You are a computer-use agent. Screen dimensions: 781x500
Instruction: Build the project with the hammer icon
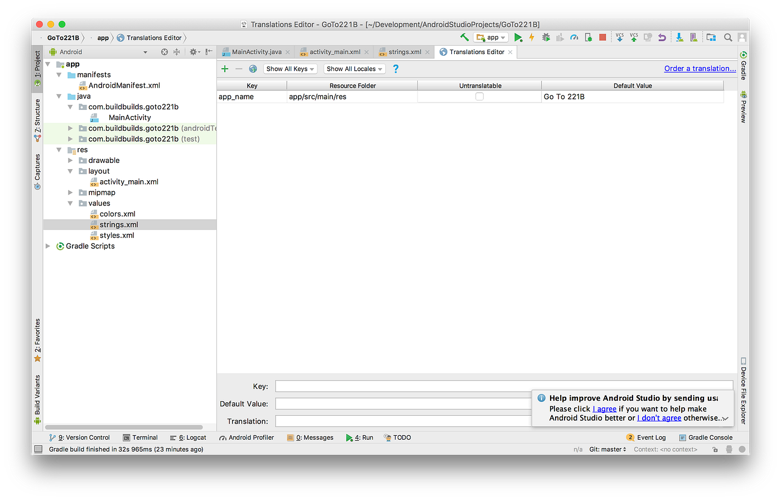(465, 37)
